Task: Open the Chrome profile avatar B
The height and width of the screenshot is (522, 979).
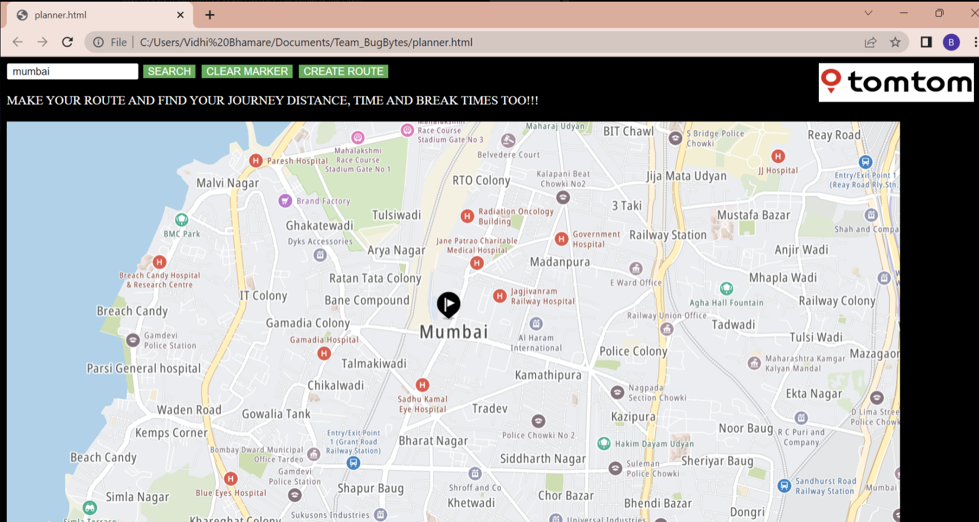Action: point(951,42)
